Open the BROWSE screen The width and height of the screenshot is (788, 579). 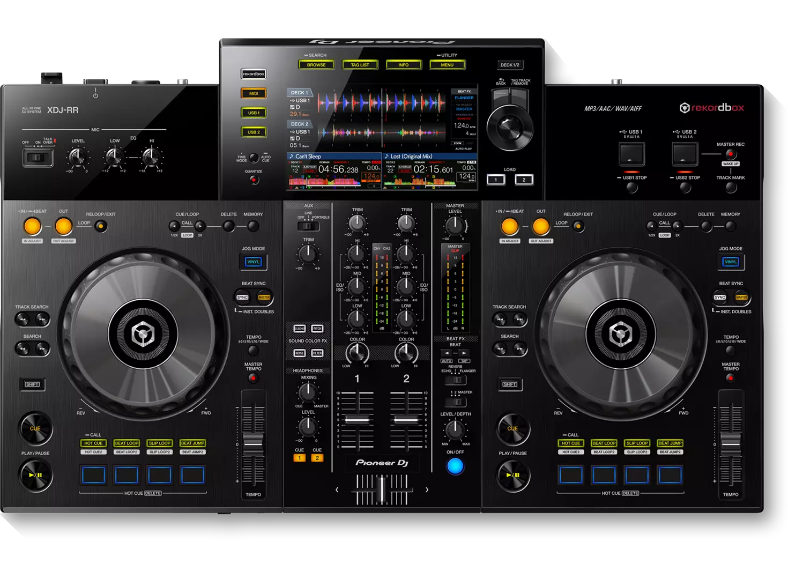coord(316,65)
